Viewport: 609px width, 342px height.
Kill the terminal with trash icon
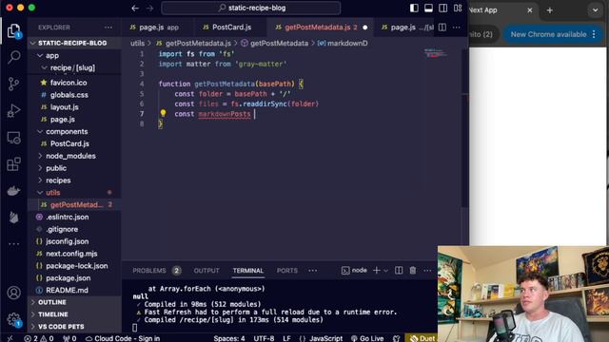[x=413, y=270]
